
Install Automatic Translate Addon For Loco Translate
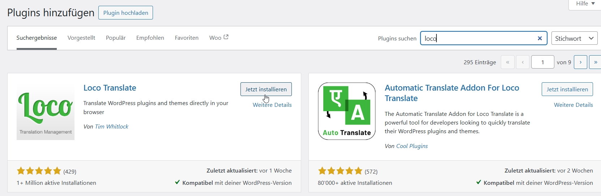point(567,89)
